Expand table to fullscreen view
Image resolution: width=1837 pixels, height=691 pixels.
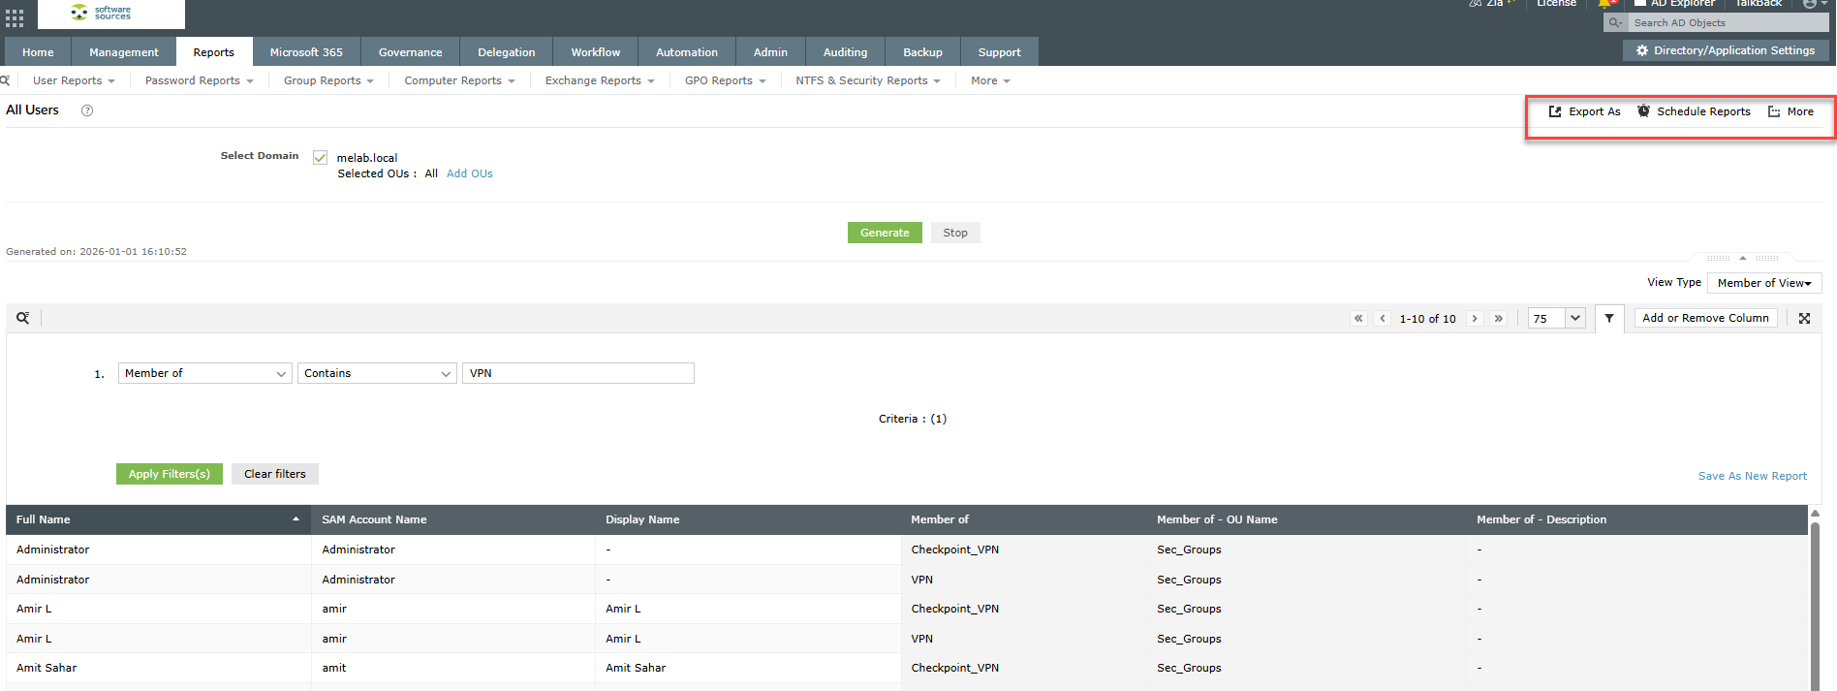click(1804, 318)
